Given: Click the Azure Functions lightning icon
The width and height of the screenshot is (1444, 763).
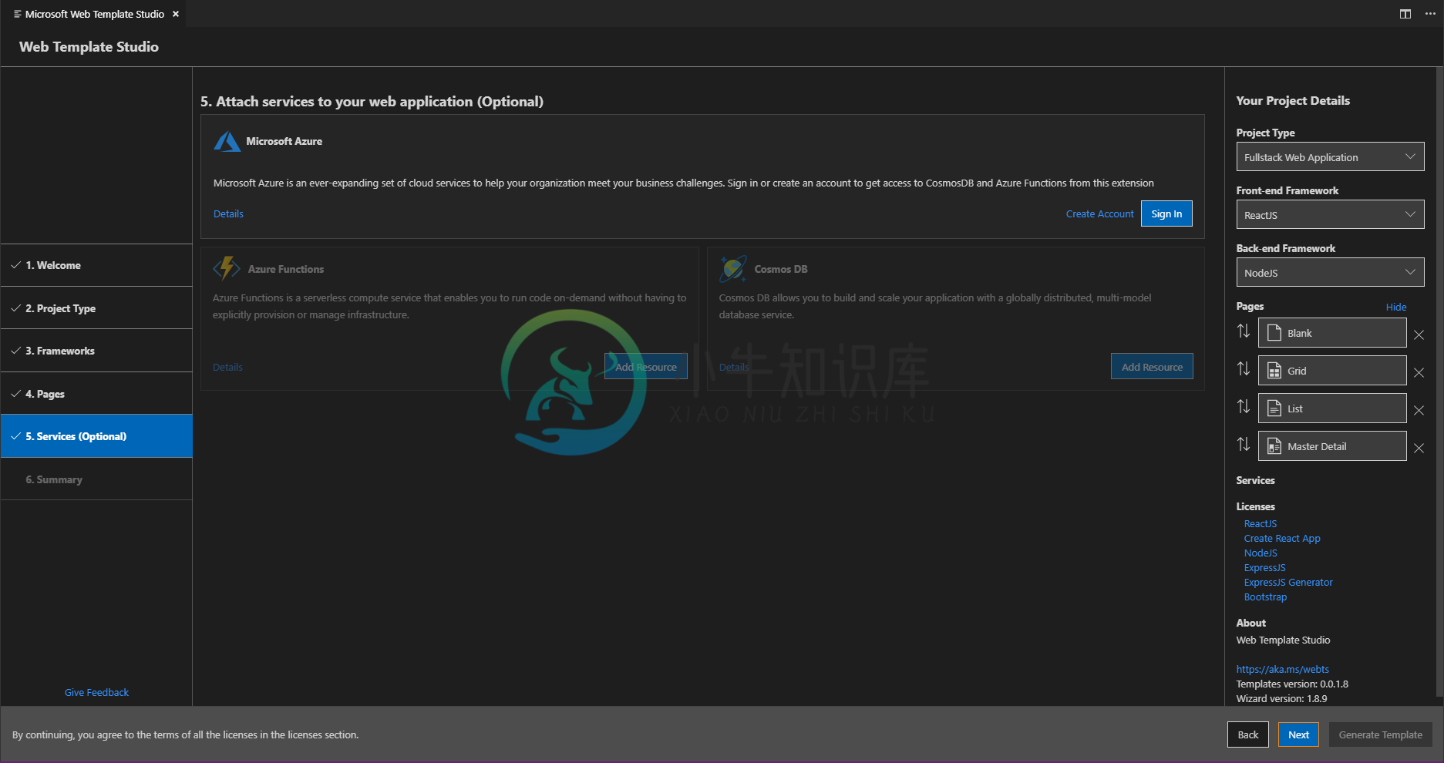Looking at the screenshot, I should (x=226, y=268).
